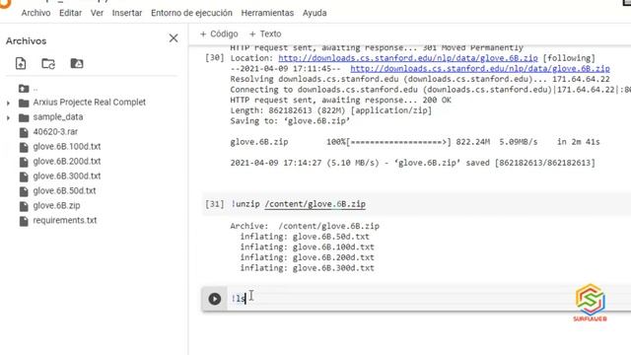631x355 pixels.
Task: Click the upload file icon
Action: tap(21, 63)
